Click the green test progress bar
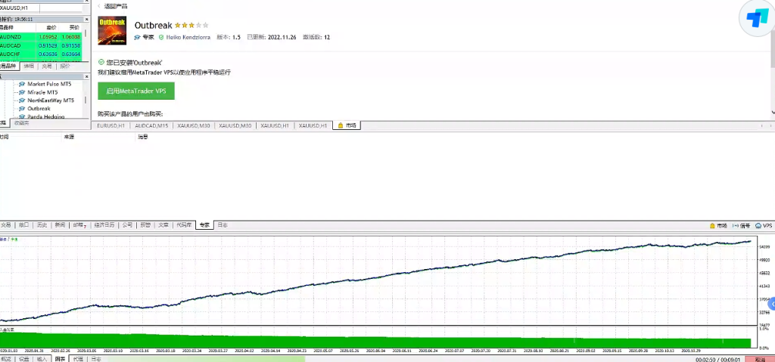The image size is (775, 362). pos(207,359)
